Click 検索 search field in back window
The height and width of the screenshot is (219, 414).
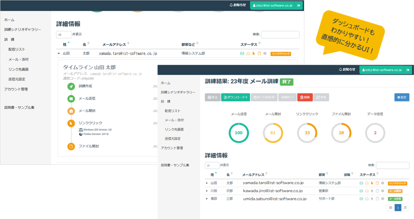(x=280, y=35)
